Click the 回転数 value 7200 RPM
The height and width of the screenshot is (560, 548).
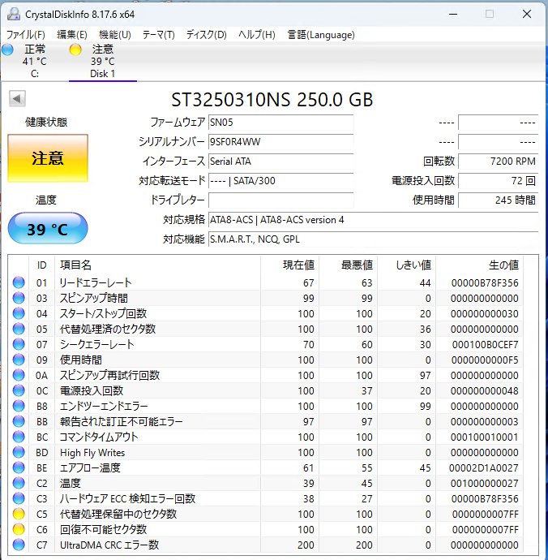pos(498,162)
